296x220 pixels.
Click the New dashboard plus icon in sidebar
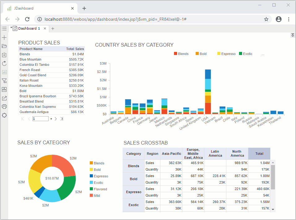pos(4,38)
